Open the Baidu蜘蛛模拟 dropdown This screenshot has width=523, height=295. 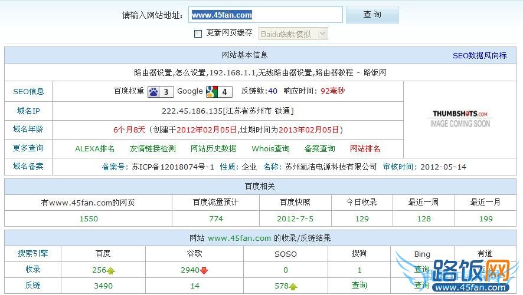pyautogui.click(x=293, y=34)
